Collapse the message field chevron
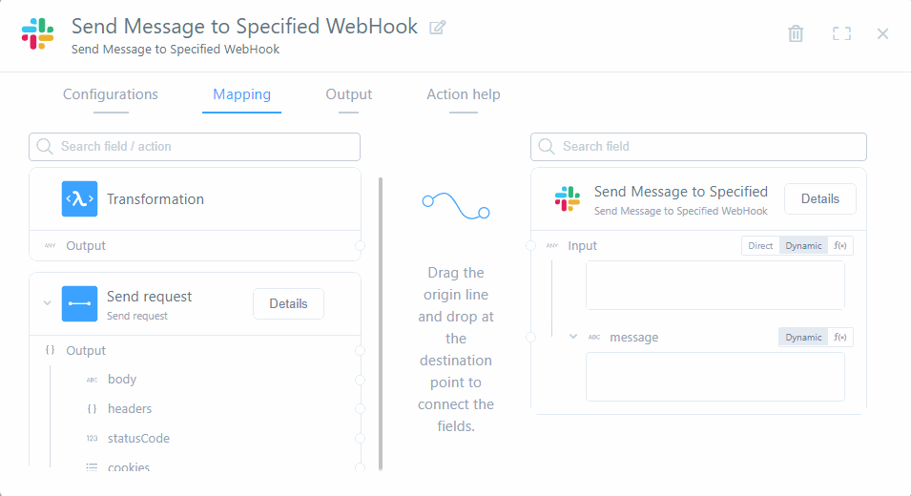 point(573,337)
